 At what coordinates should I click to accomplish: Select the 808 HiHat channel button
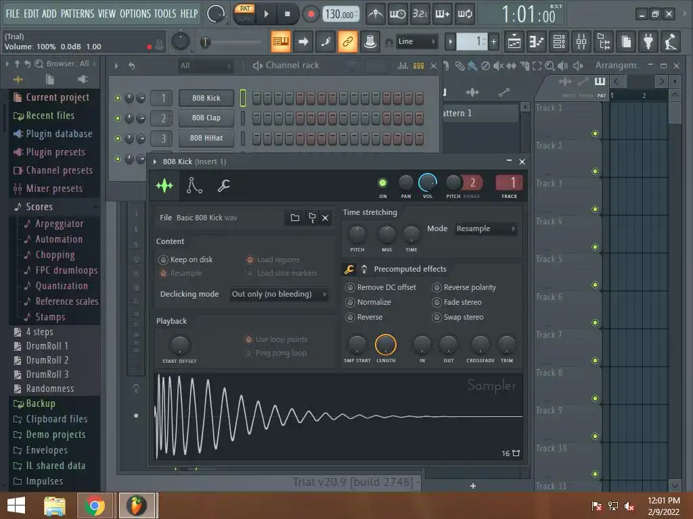206,138
